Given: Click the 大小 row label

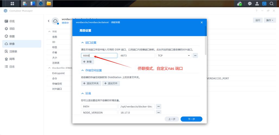Looking at the screenshot, I should (x=55, y=58).
